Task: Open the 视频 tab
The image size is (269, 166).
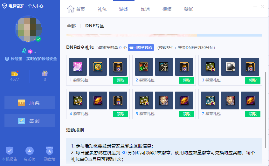Action: pos(167,9)
